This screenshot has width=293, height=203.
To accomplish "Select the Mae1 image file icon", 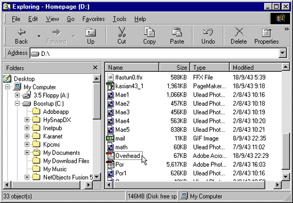I will pos(110,95).
